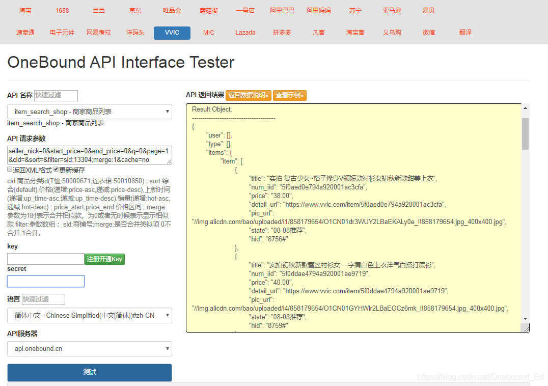
Task: Click the OneBound API Interface Tester heading
Action: pos(121,62)
